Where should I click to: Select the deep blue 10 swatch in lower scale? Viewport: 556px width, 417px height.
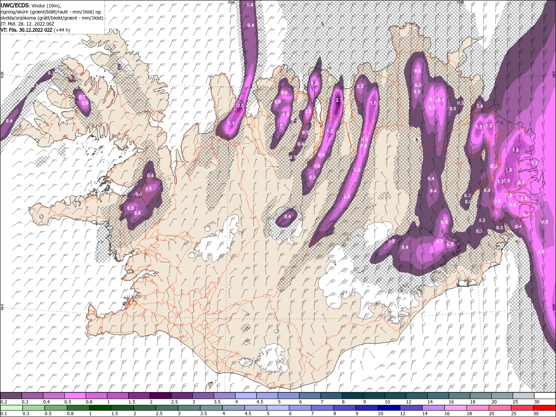[x=389, y=408]
